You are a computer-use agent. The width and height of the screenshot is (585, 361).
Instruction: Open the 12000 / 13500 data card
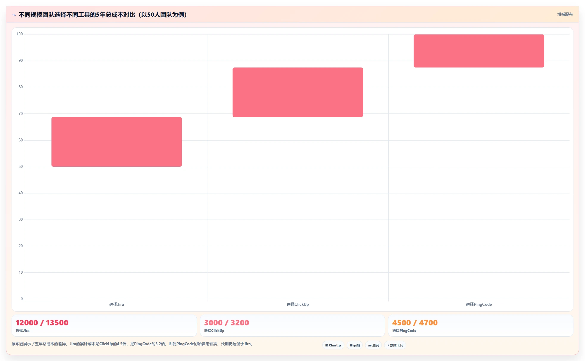click(104, 326)
